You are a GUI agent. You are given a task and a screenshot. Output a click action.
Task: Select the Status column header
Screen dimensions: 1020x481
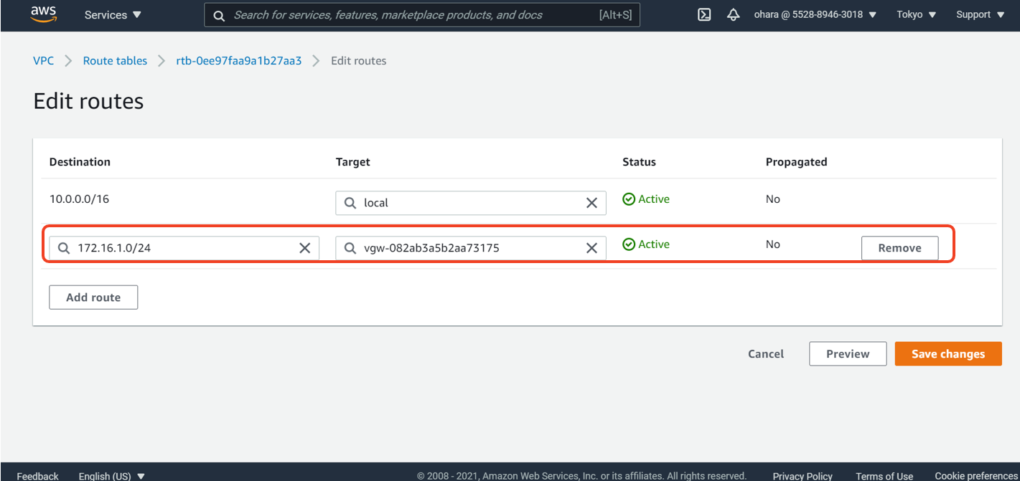click(639, 162)
